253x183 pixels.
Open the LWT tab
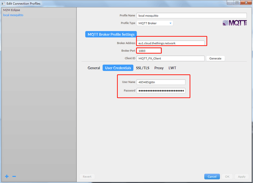[172, 68]
